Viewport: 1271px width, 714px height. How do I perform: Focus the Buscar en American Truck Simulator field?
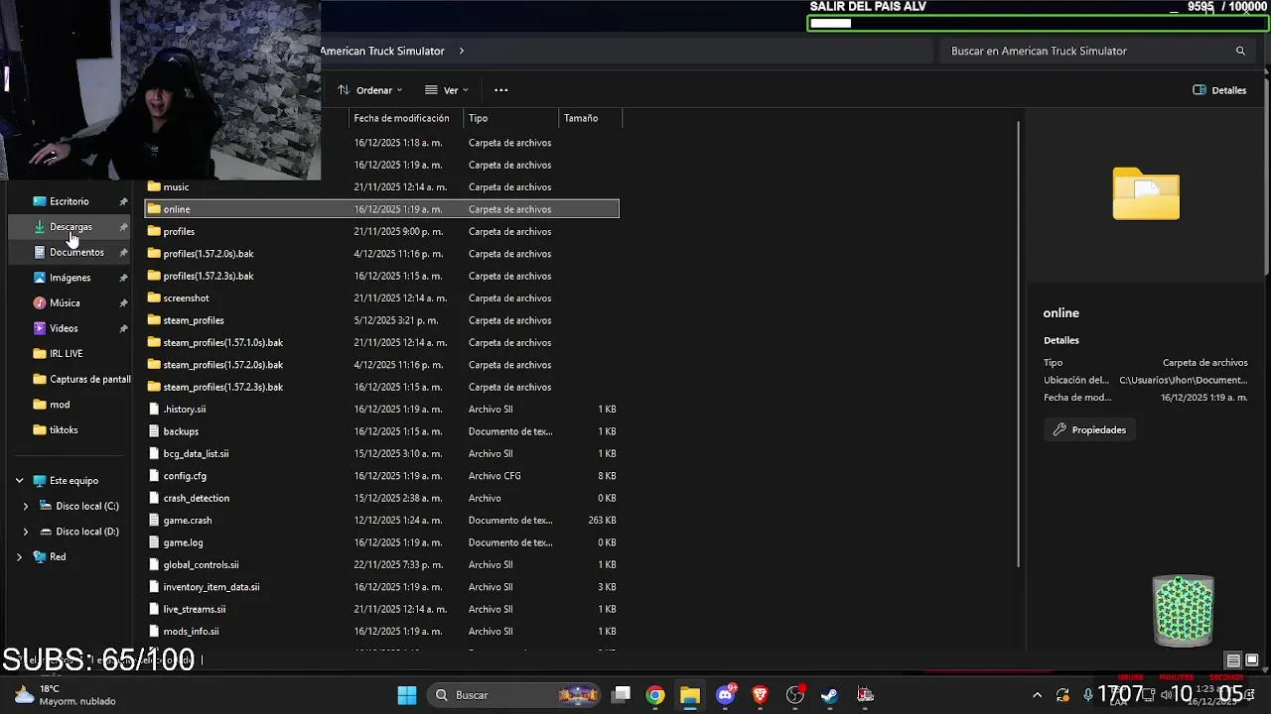[1097, 51]
